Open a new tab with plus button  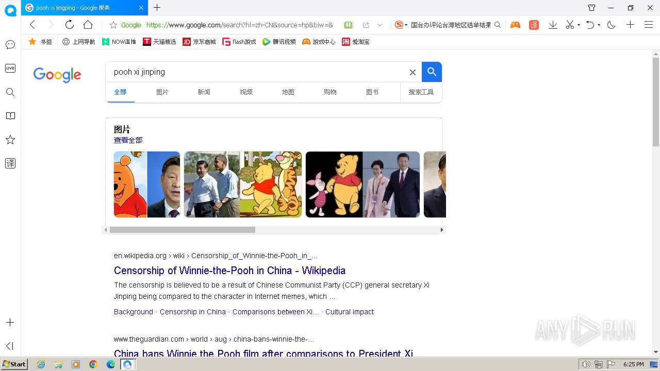point(157,8)
